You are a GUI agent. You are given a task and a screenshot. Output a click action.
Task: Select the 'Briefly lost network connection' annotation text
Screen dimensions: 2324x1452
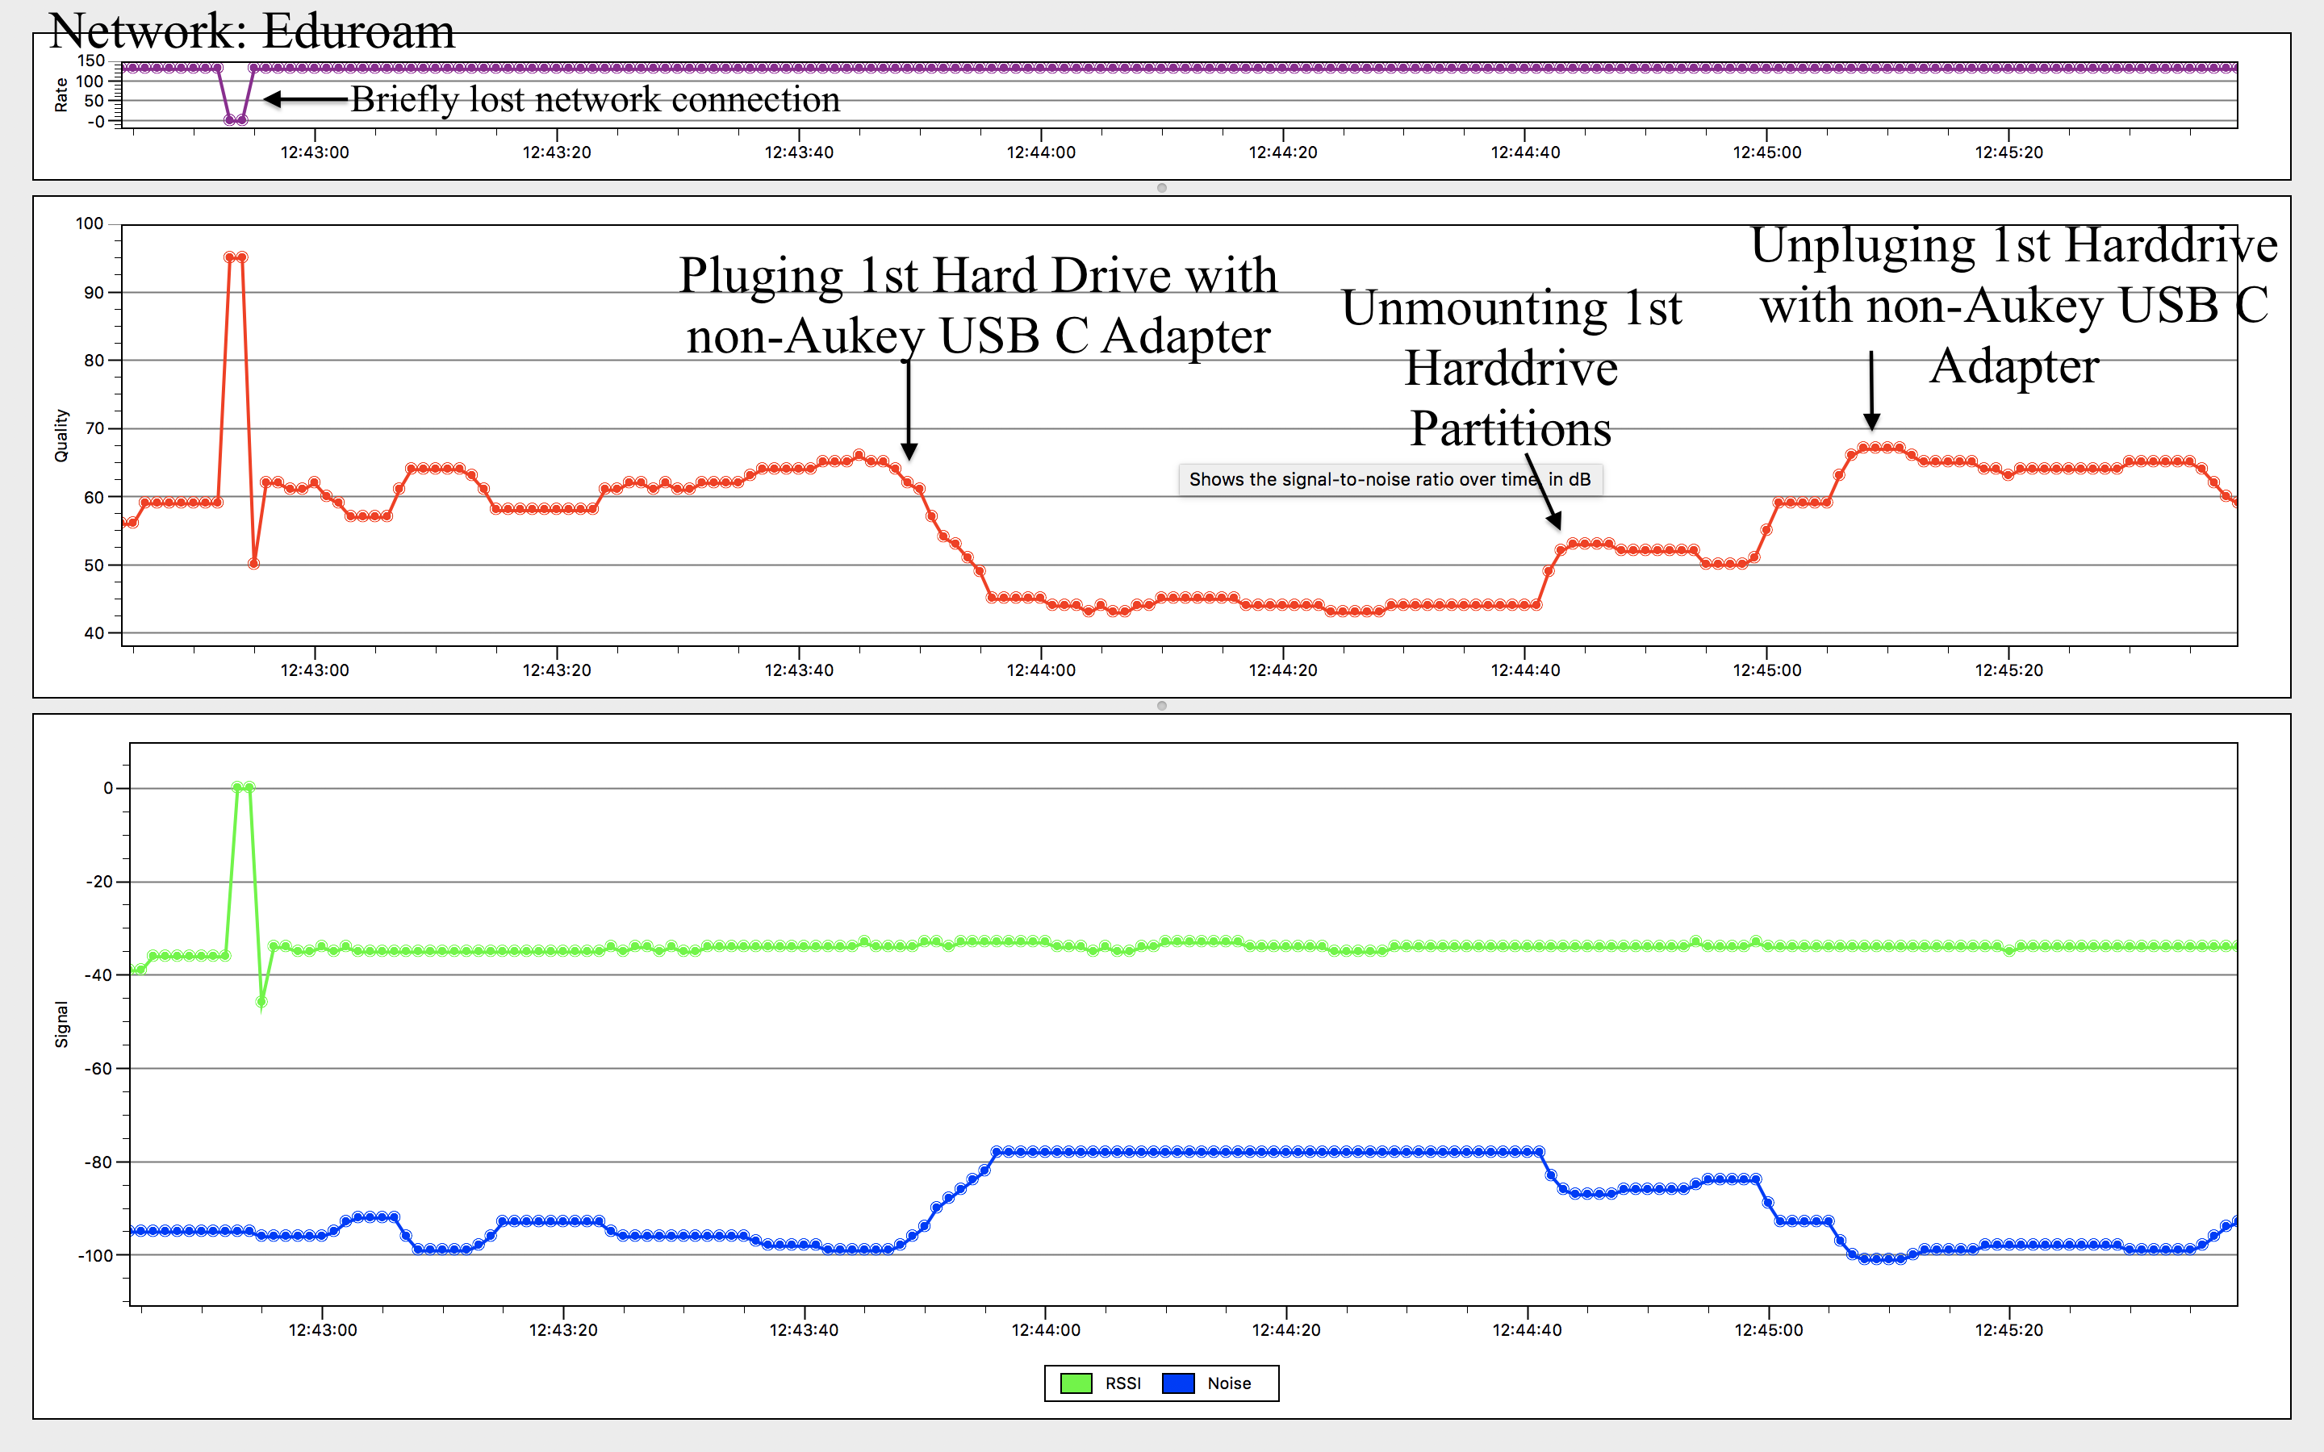pos(596,99)
